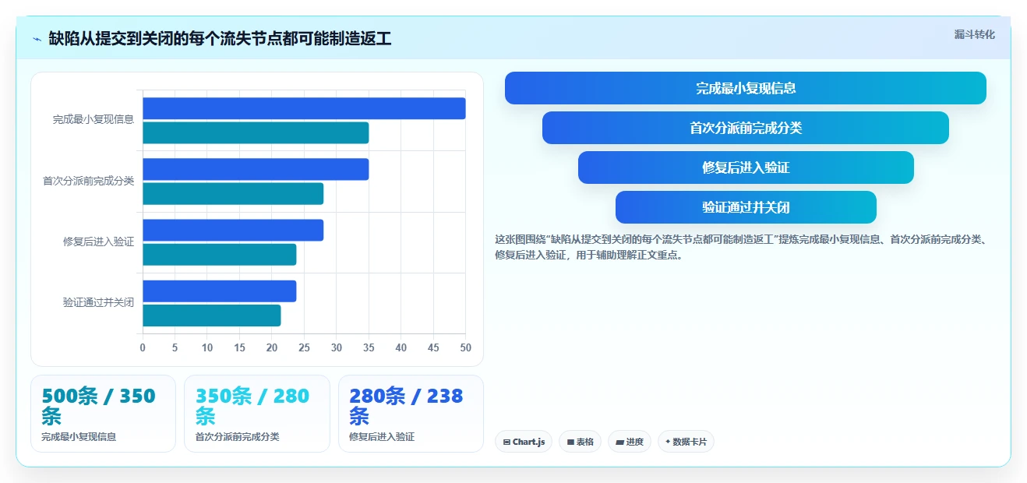This screenshot has height=483, width=1027.
Task: Click the title 缺陷从提交到关闭的每个流失节点都可能制造返工
Action: pos(220,38)
